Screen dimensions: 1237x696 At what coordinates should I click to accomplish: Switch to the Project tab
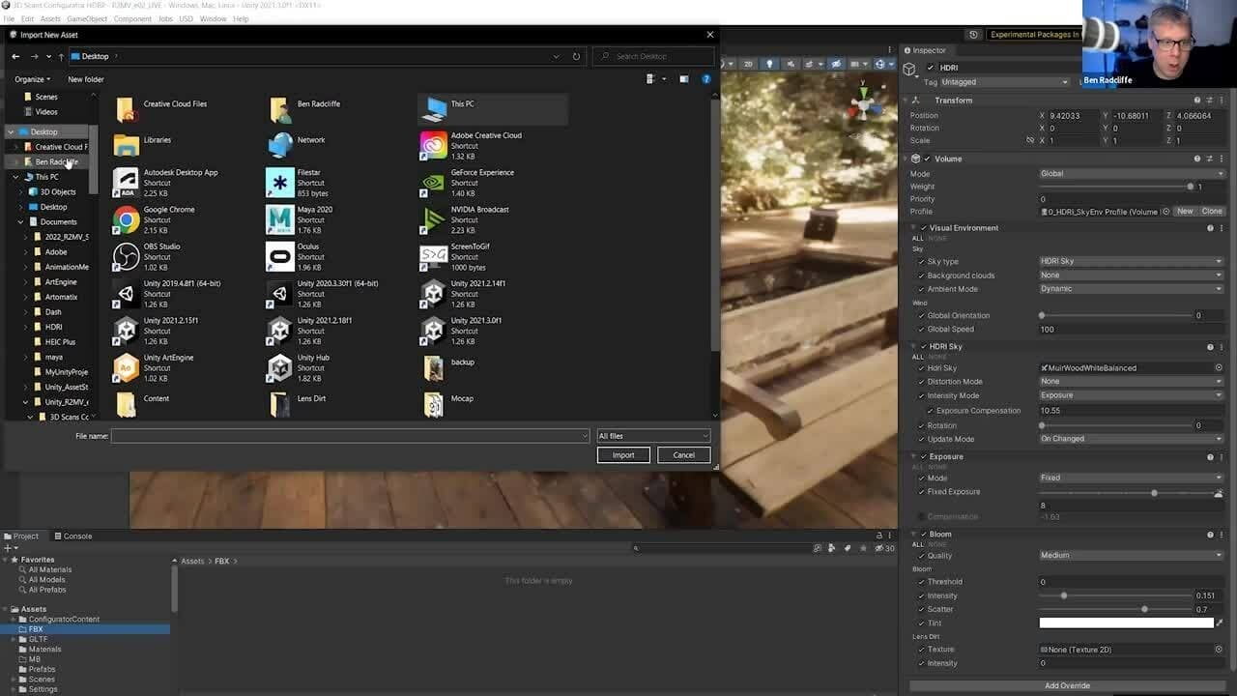pyautogui.click(x=22, y=536)
